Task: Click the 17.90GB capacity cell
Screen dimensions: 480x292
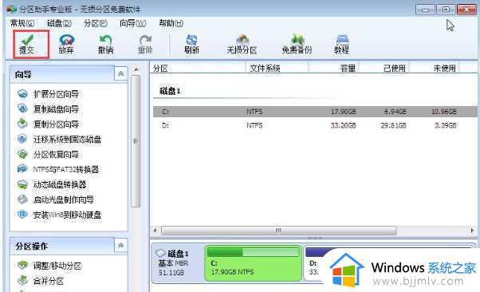Action: (x=344, y=112)
